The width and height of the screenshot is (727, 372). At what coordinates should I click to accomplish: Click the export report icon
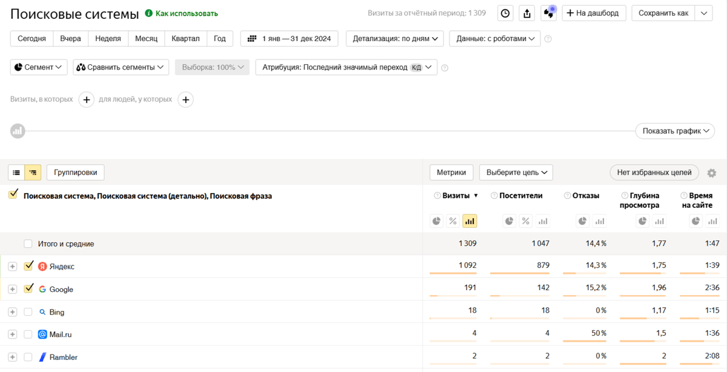[x=527, y=13]
